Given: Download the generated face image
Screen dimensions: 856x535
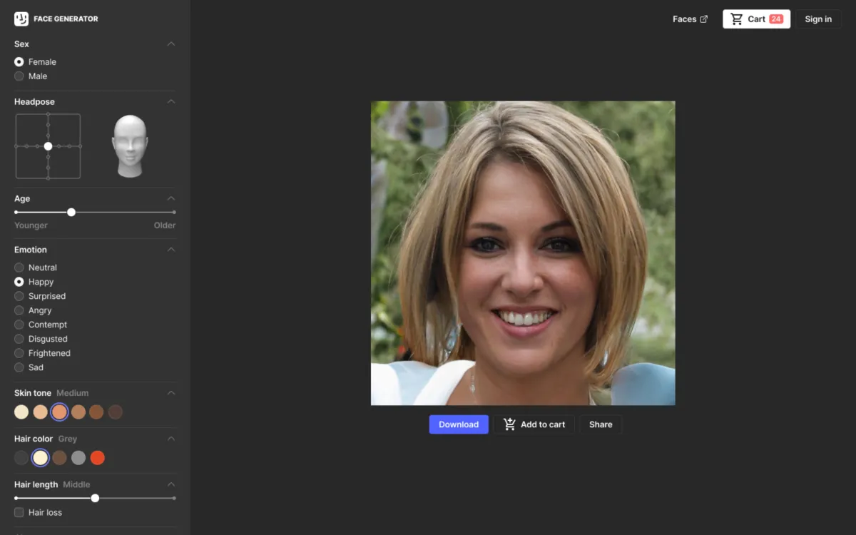Looking at the screenshot, I should (459, 424).
